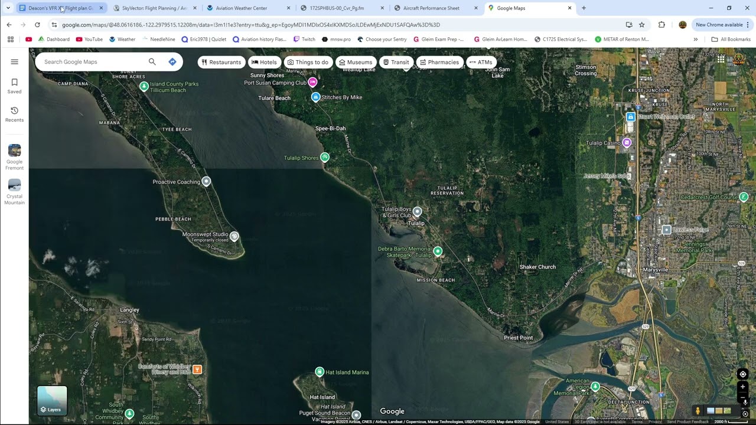The width and height of the screenshot is (756, 425).
Task: Toggle the Layers map type thumbnail
Action: pyautogui.click(x=52, y=400)
